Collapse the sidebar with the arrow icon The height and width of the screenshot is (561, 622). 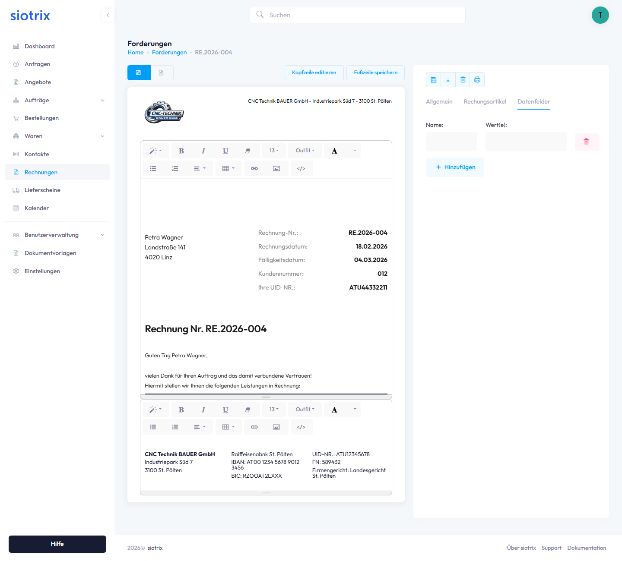[x=108, y=15]
